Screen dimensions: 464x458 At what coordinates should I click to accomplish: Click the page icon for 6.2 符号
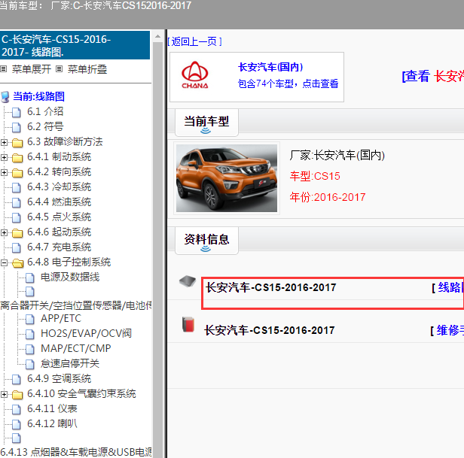point(17,127)
